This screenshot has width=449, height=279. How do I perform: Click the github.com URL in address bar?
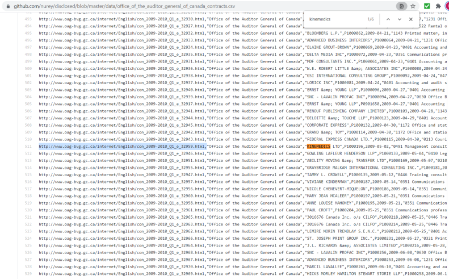[x=124, y=6]
